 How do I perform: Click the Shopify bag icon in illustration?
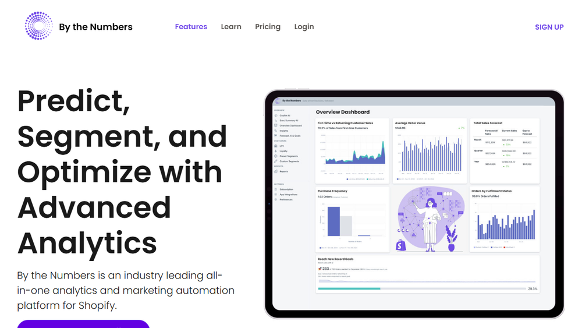400,245
